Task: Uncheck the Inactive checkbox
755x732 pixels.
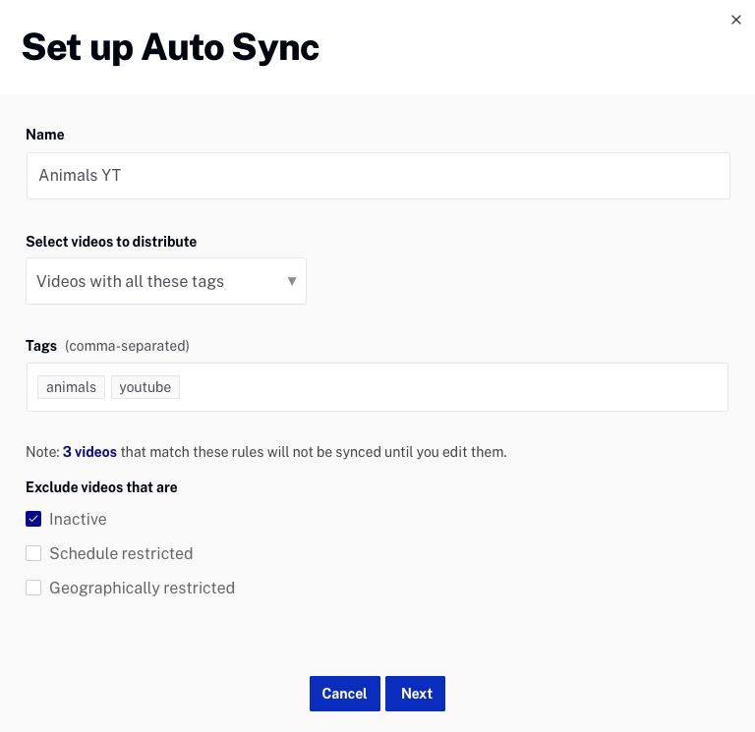Action: [x=33, y=519]
